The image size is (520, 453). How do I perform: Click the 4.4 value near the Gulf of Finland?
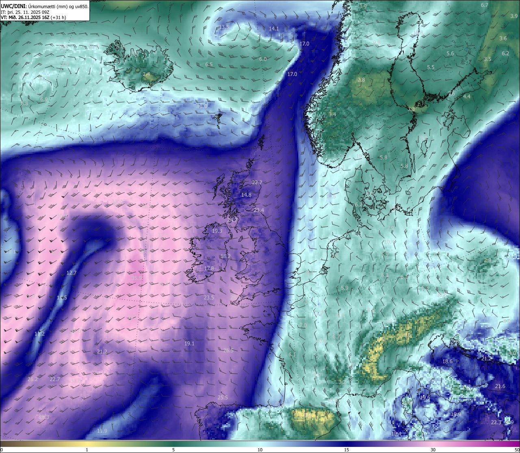tap(467, 96)
